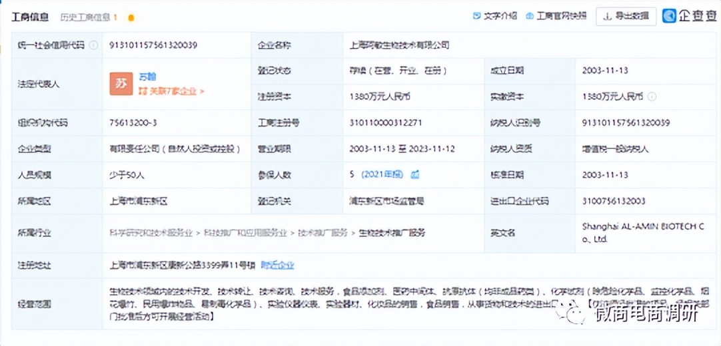This screenshot has height=346, width=721.
Task: Click the chart icon after 2021年报
Action: click(414, 175)
